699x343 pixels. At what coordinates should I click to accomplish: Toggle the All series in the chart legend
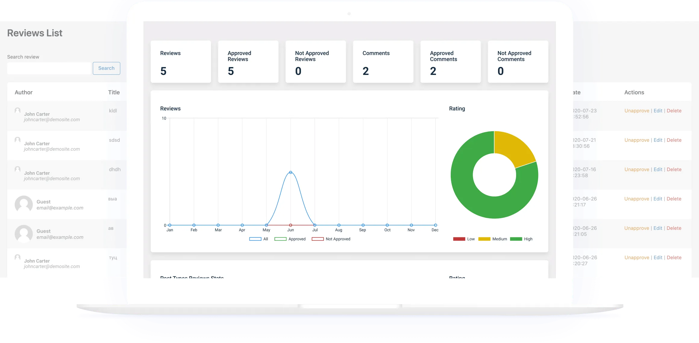click(259, 239)
